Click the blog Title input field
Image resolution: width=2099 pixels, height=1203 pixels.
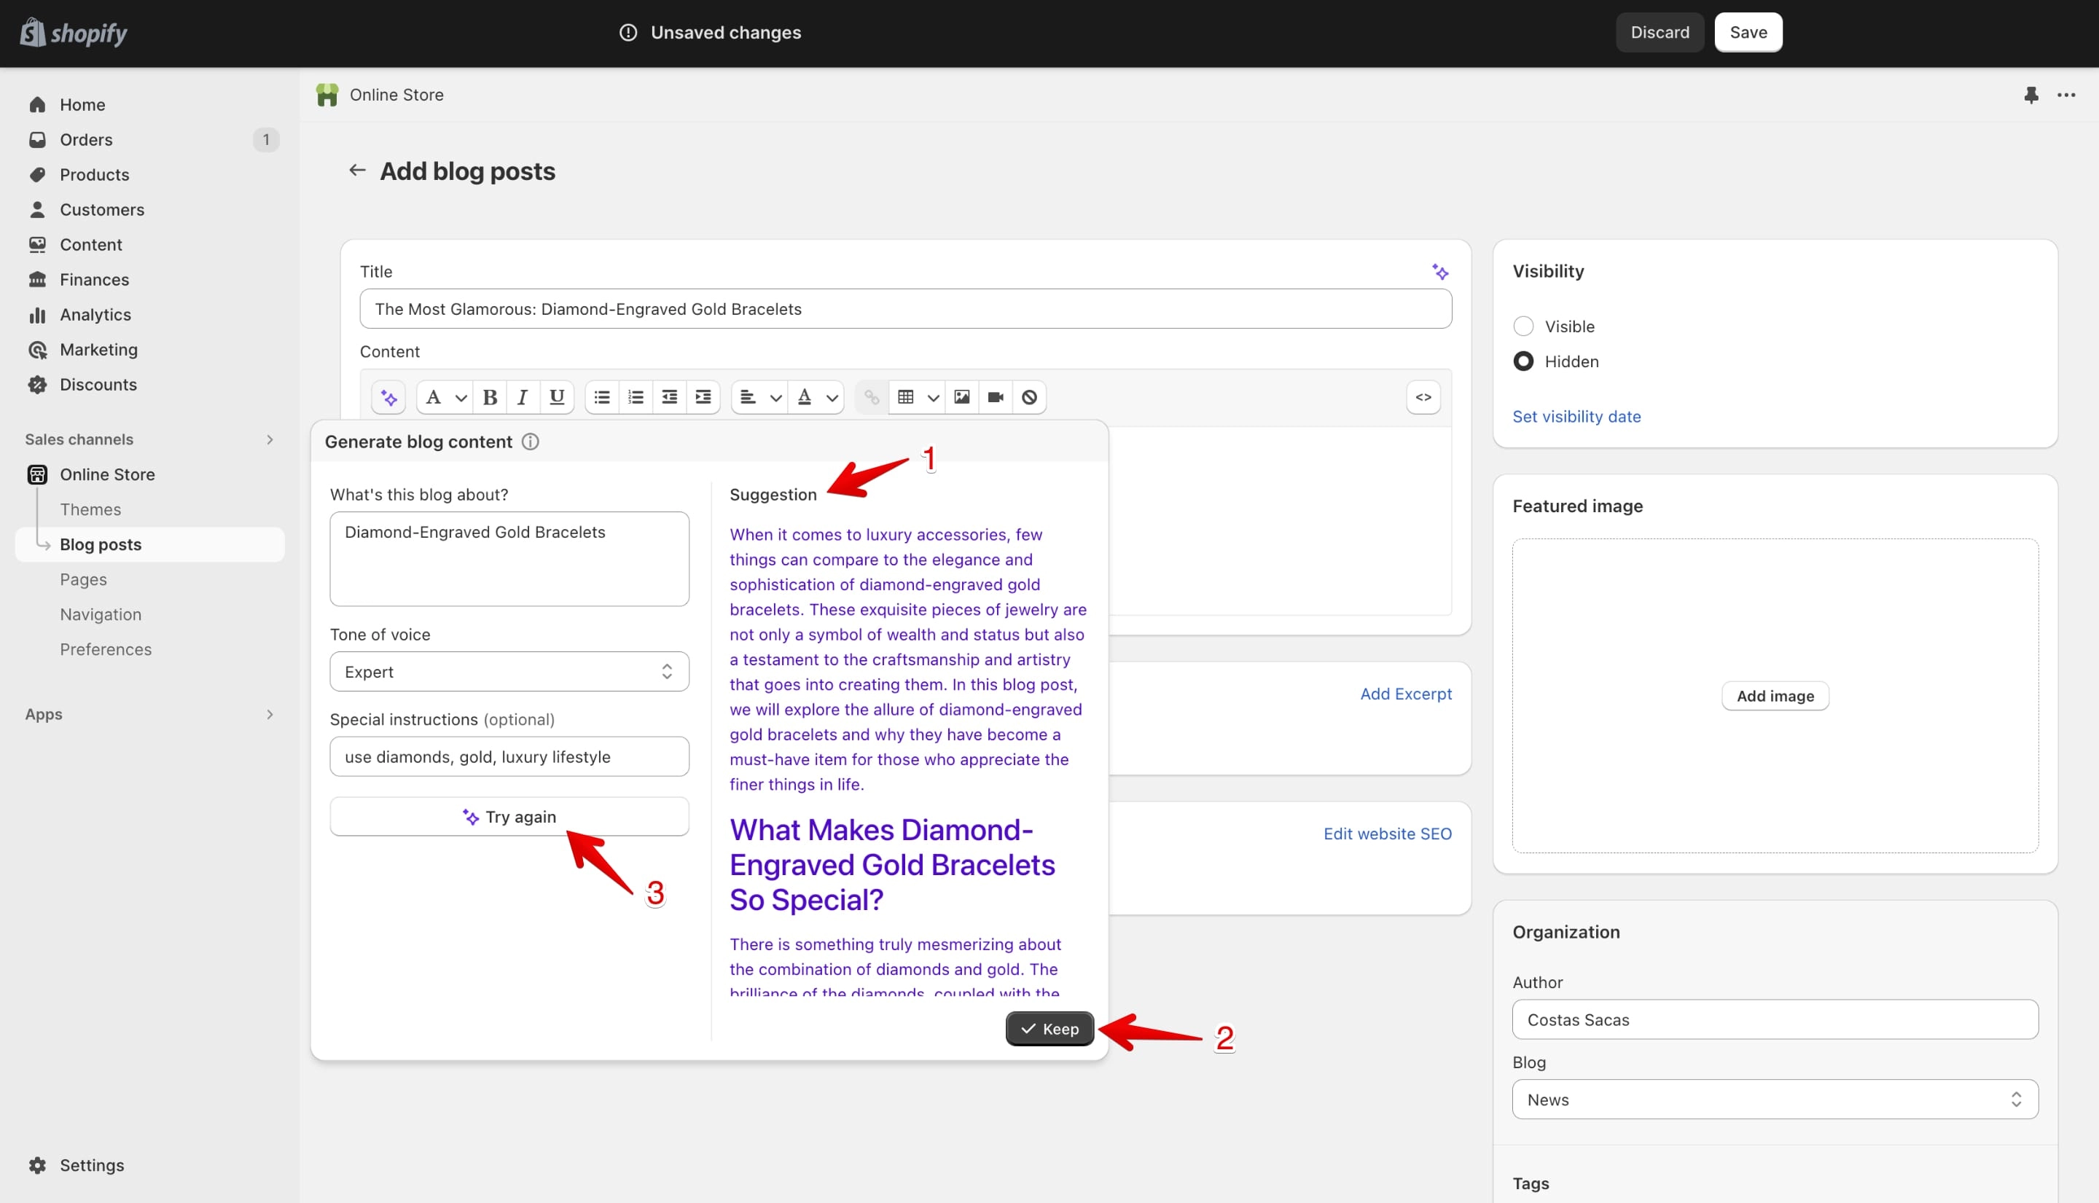[906, 309]
